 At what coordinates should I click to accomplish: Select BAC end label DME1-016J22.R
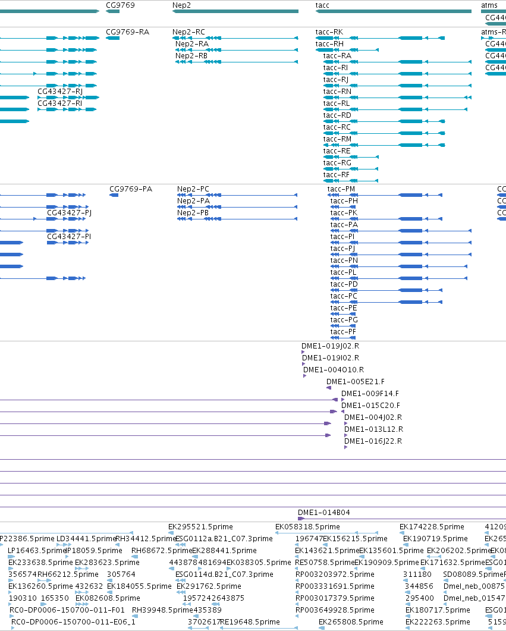coord(373,441)
